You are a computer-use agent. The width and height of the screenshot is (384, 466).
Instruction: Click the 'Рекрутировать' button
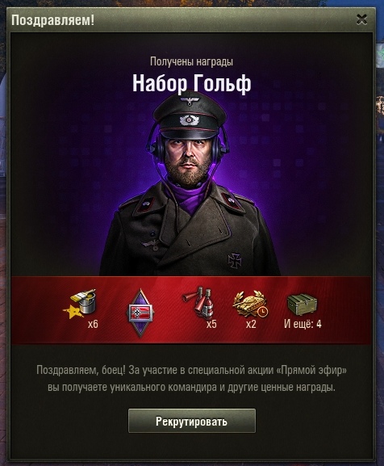[192, 421]
